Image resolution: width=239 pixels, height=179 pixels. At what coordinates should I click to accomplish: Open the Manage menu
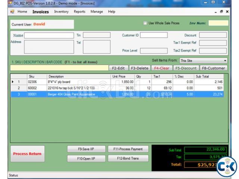(x=97, y=12)
